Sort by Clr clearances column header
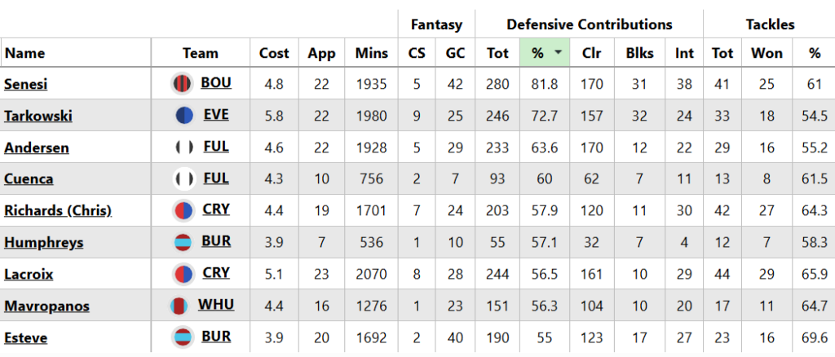The width and height of the screenshot is (835, 357). click(592, 53)
